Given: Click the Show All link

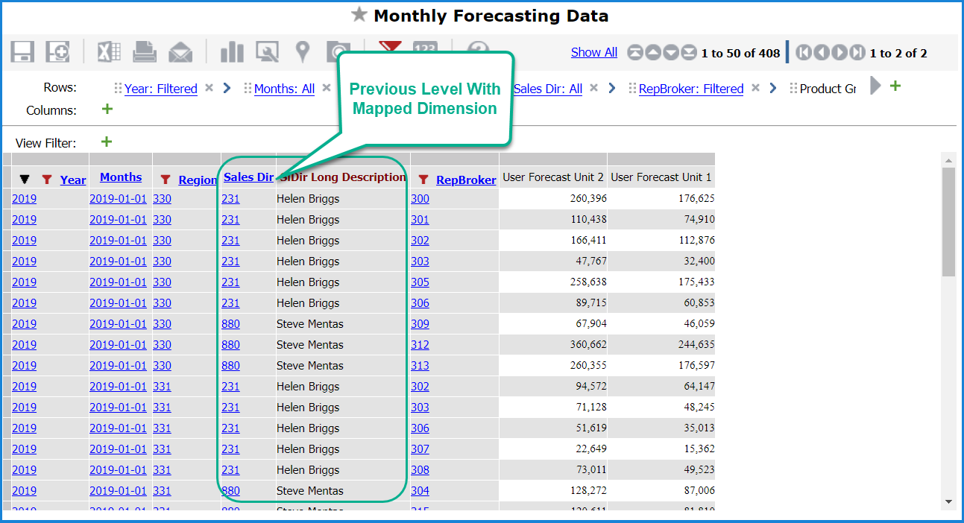Looking at the screenshot, I should [x=593, y=52].
